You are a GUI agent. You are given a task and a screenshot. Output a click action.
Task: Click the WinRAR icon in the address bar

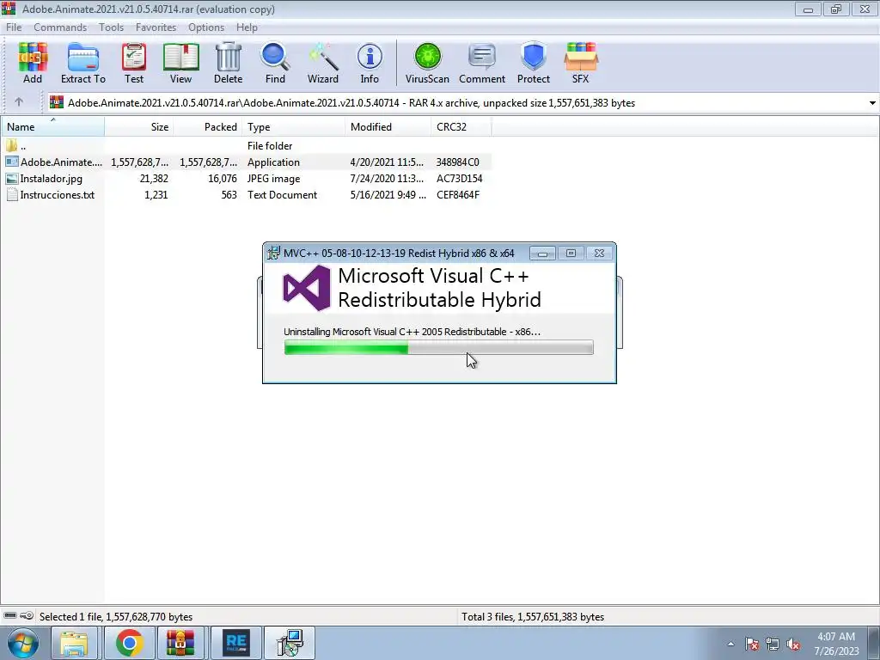pos(57,103)
